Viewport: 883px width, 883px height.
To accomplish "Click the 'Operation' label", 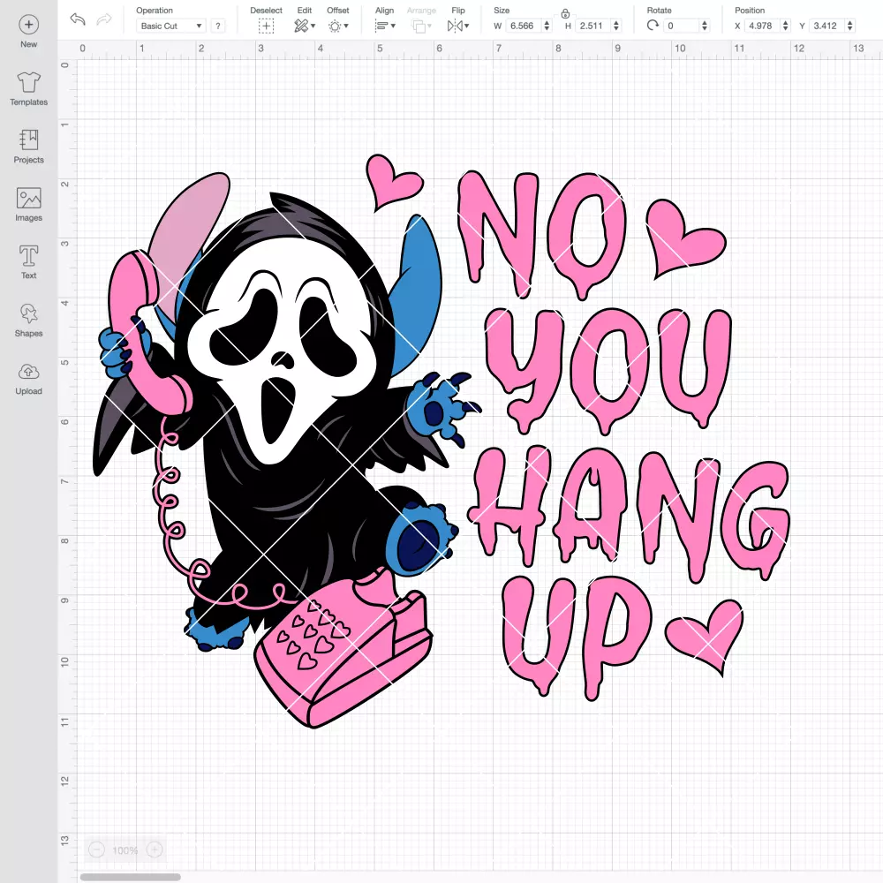I will tap(155, 10).
